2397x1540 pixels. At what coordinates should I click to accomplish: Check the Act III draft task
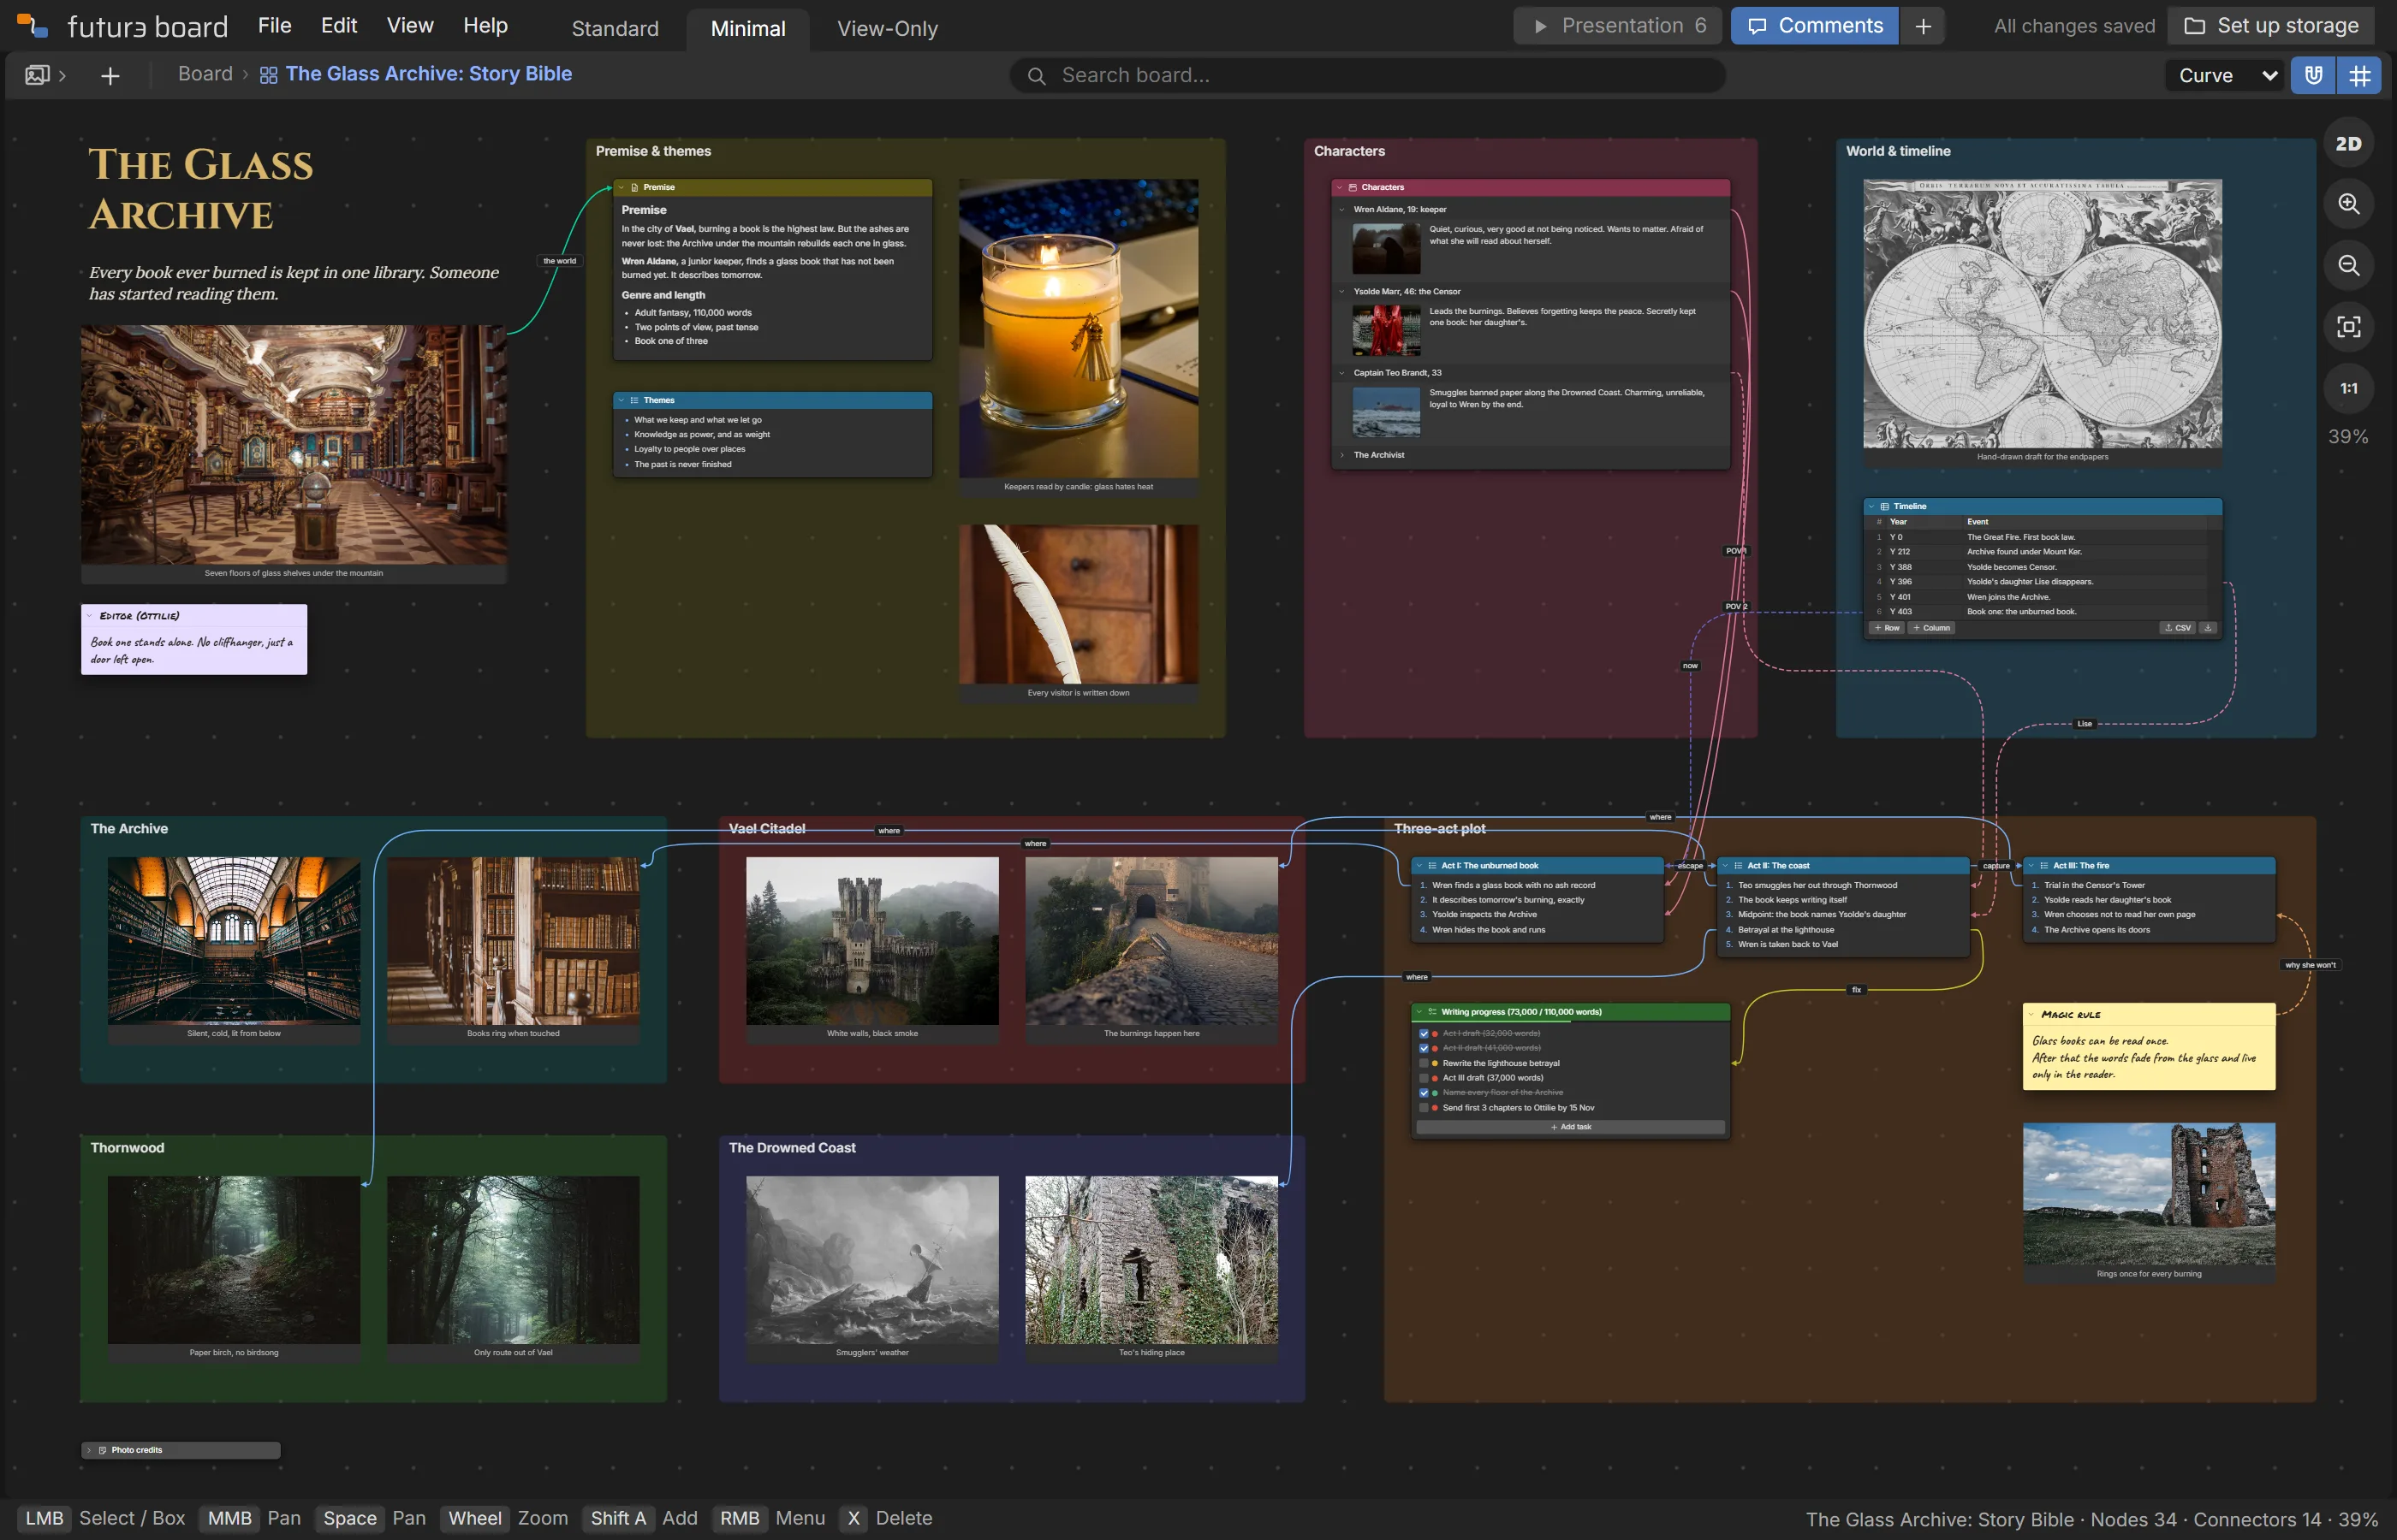pyautogui.click(x=1424, y=1078)
